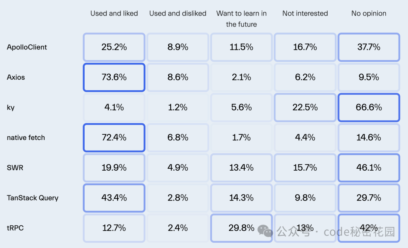Image resolution: width=408 pixels, height=248 pixels.
Task: Select the ApolloClient row label
Action: coord(27,47)
